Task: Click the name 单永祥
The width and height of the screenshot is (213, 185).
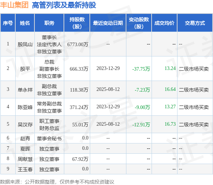Action: pyautogui.click(x=25, y=89)
